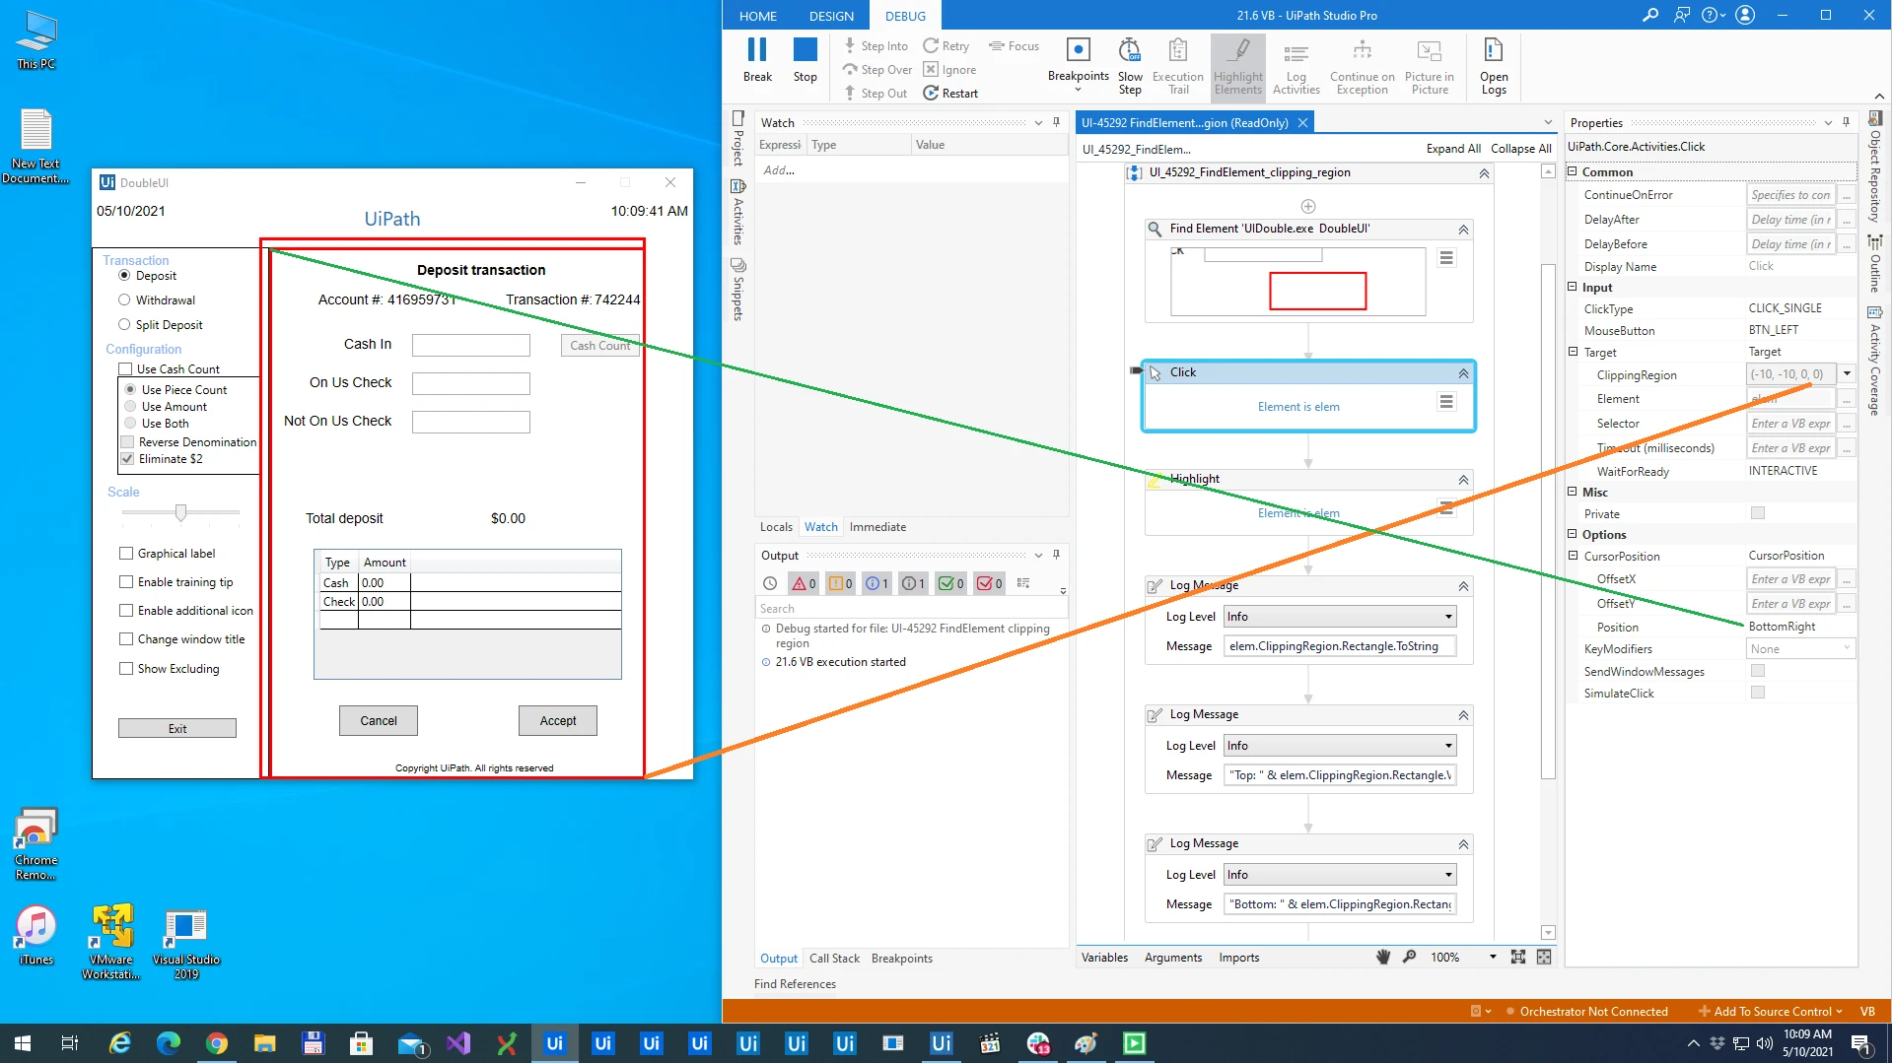
Task: Toggle Log Activities option
Action: (1296, 65)
